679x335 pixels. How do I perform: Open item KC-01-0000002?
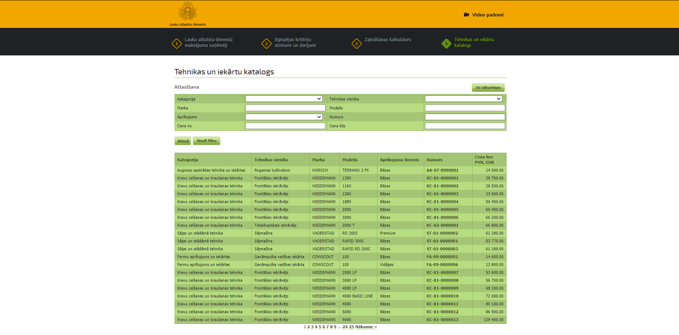tap(442, 186)
